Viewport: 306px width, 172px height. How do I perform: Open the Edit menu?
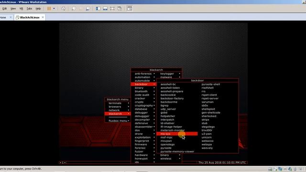pyautogui.click(x=5, y=9)
